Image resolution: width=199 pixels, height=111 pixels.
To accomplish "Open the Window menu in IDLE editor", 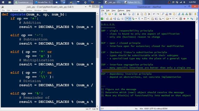I will (38, 10).
